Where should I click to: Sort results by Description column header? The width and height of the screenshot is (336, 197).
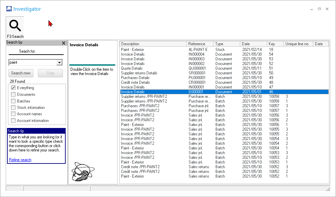pyautogui.click(x=153, y=44)
